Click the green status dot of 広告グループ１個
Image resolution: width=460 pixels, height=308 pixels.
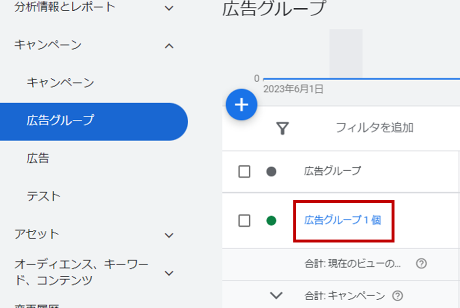click(x=271, y=220)
